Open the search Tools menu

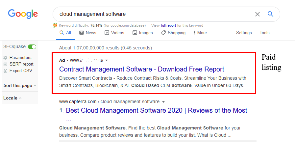264,33
